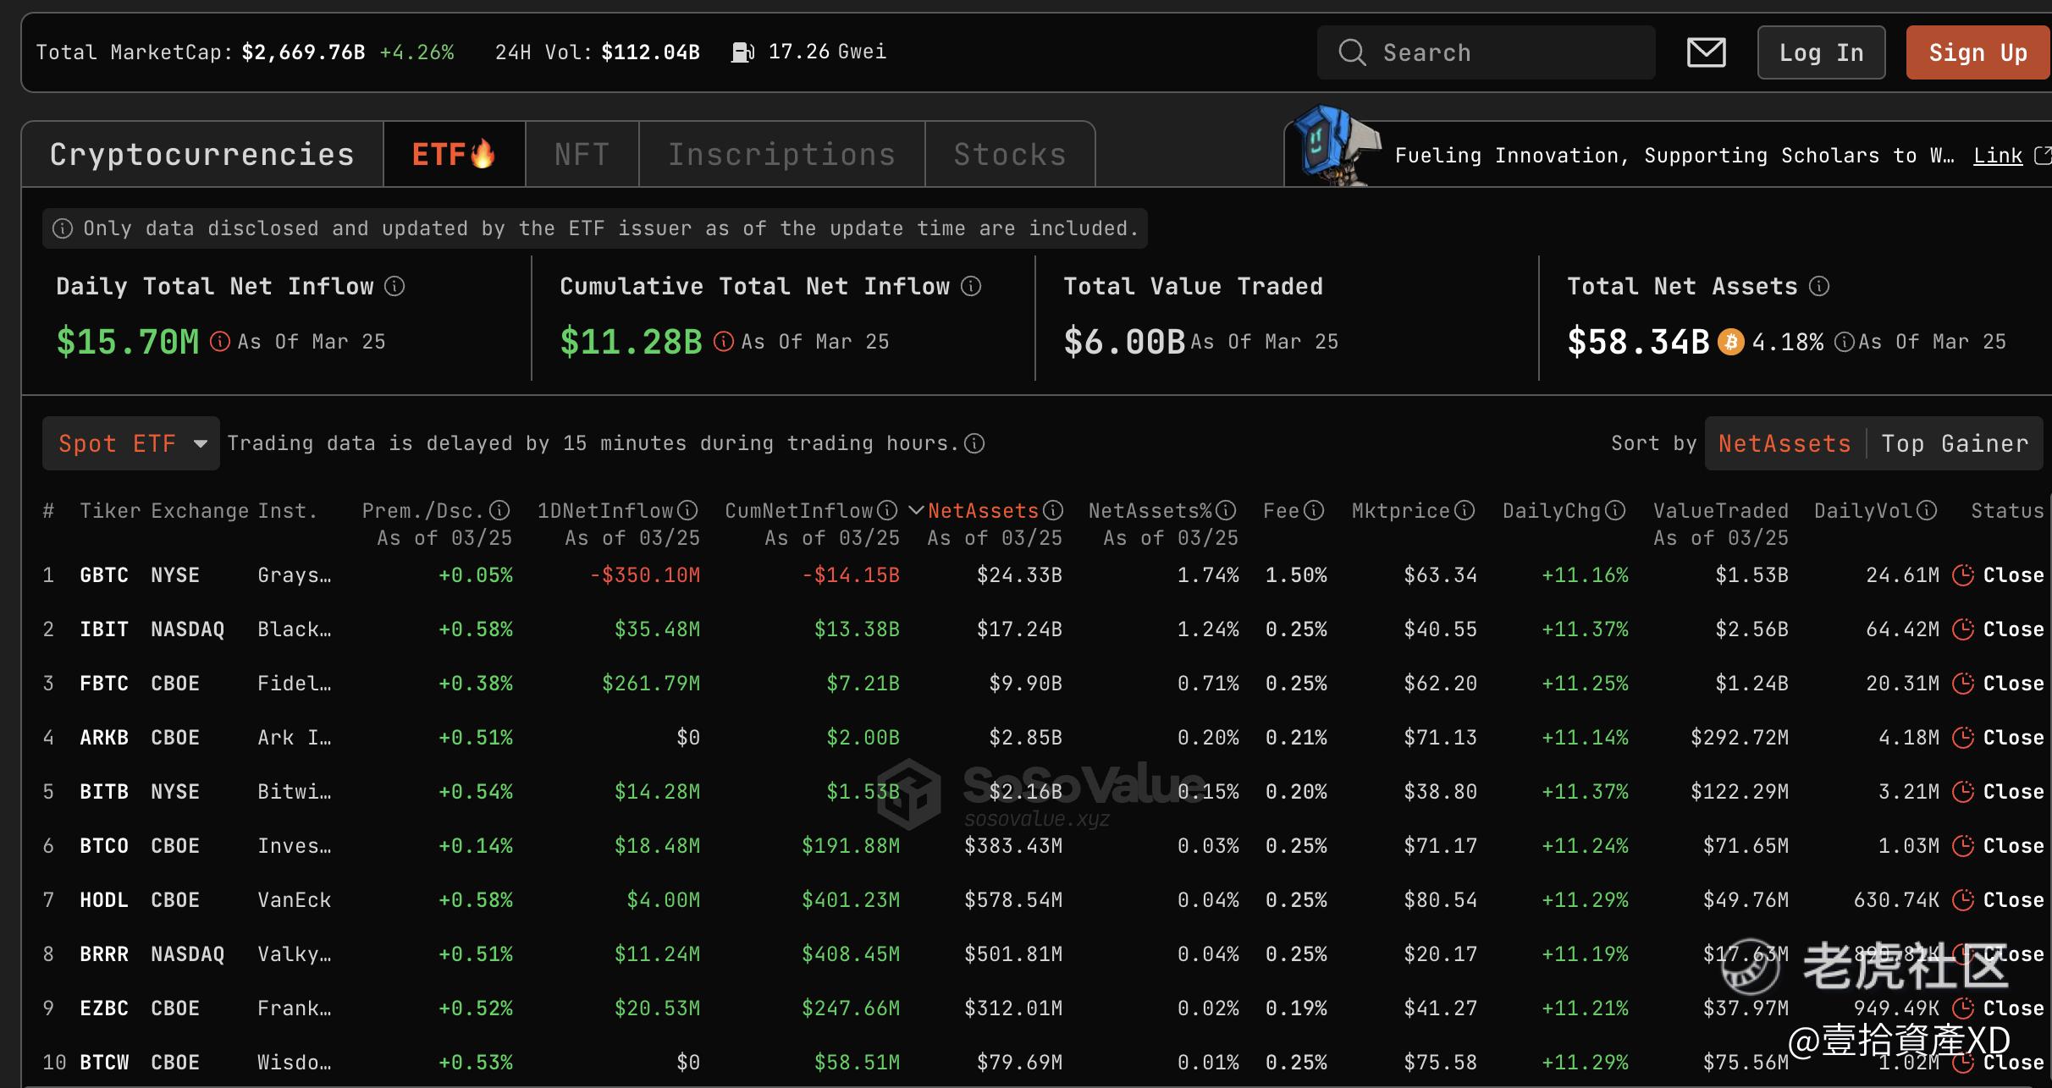Open the BITB ticker
Screen dimensions: 2052x1088
click(104, 792)
